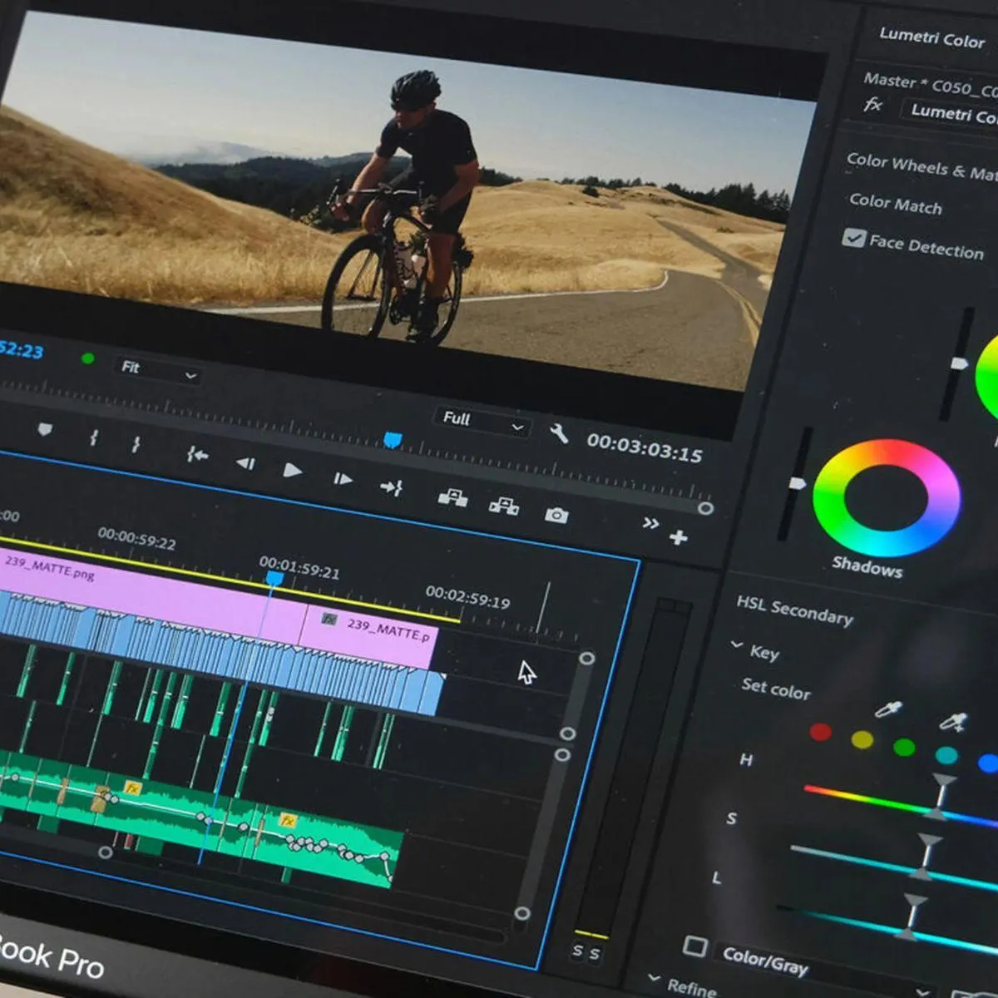Select the cyan color swatch
The image size is (998, 998).
coord(946,754)
